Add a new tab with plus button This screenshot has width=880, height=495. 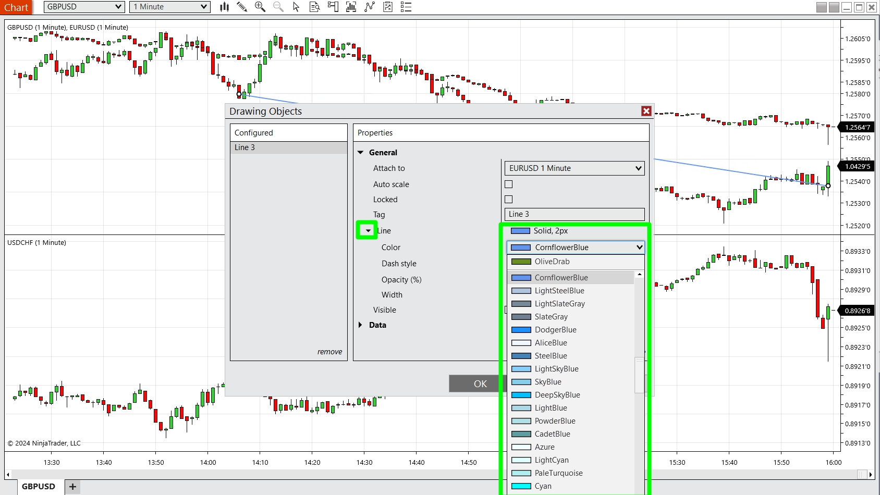(x=72, y=487)
